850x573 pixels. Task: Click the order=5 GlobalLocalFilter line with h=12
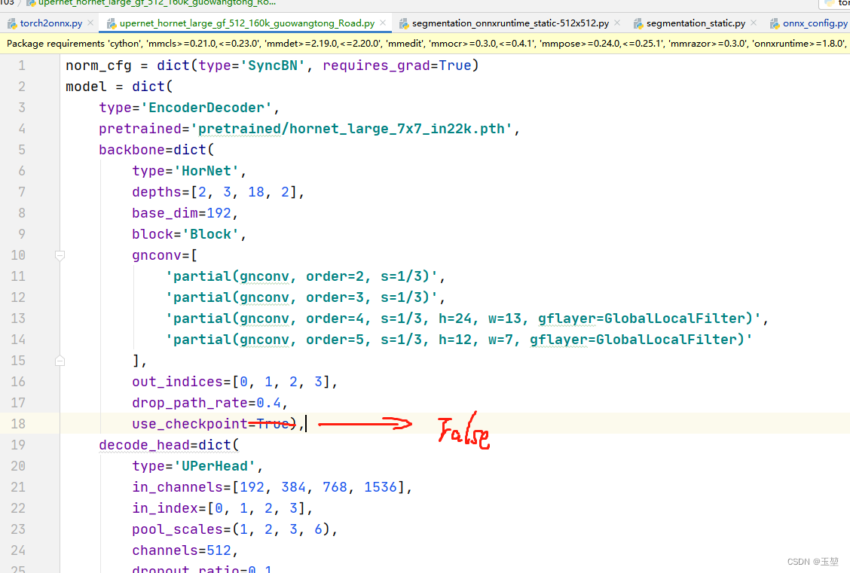click(459, 340)
